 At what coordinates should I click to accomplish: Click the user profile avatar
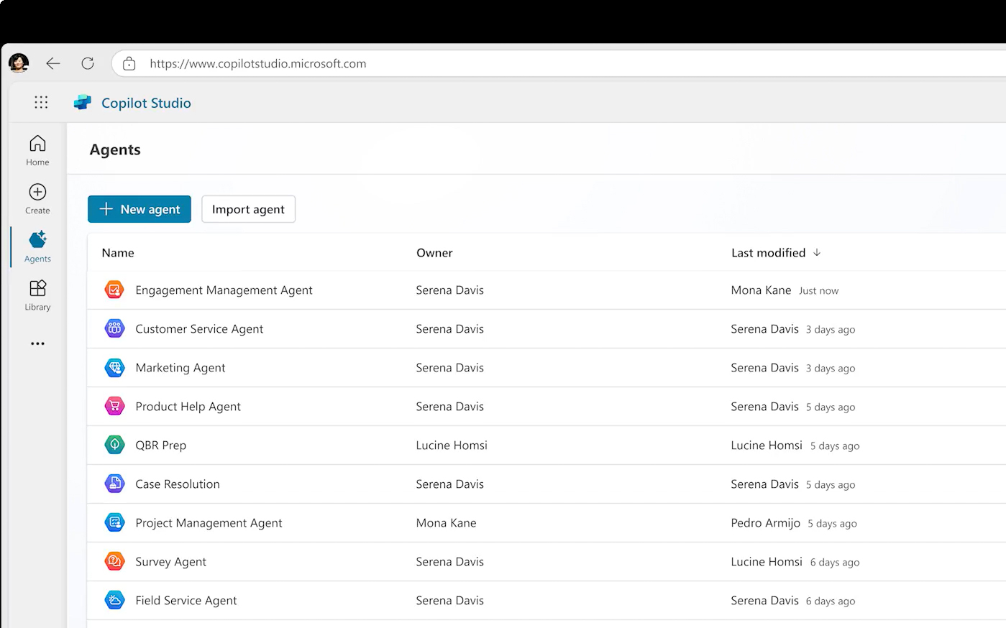coord(19,63)
